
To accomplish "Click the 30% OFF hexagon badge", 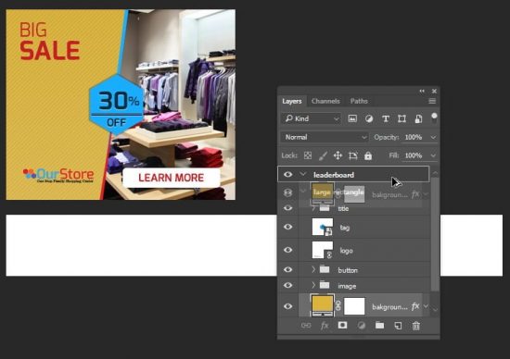I will coord(117,105).
